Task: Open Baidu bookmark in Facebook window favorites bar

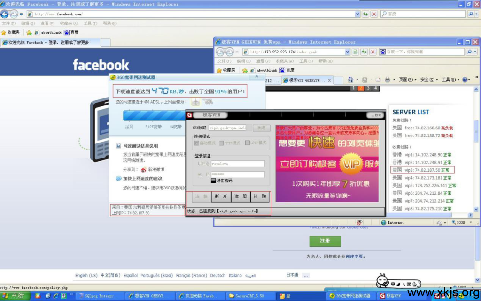Action: 71,32
